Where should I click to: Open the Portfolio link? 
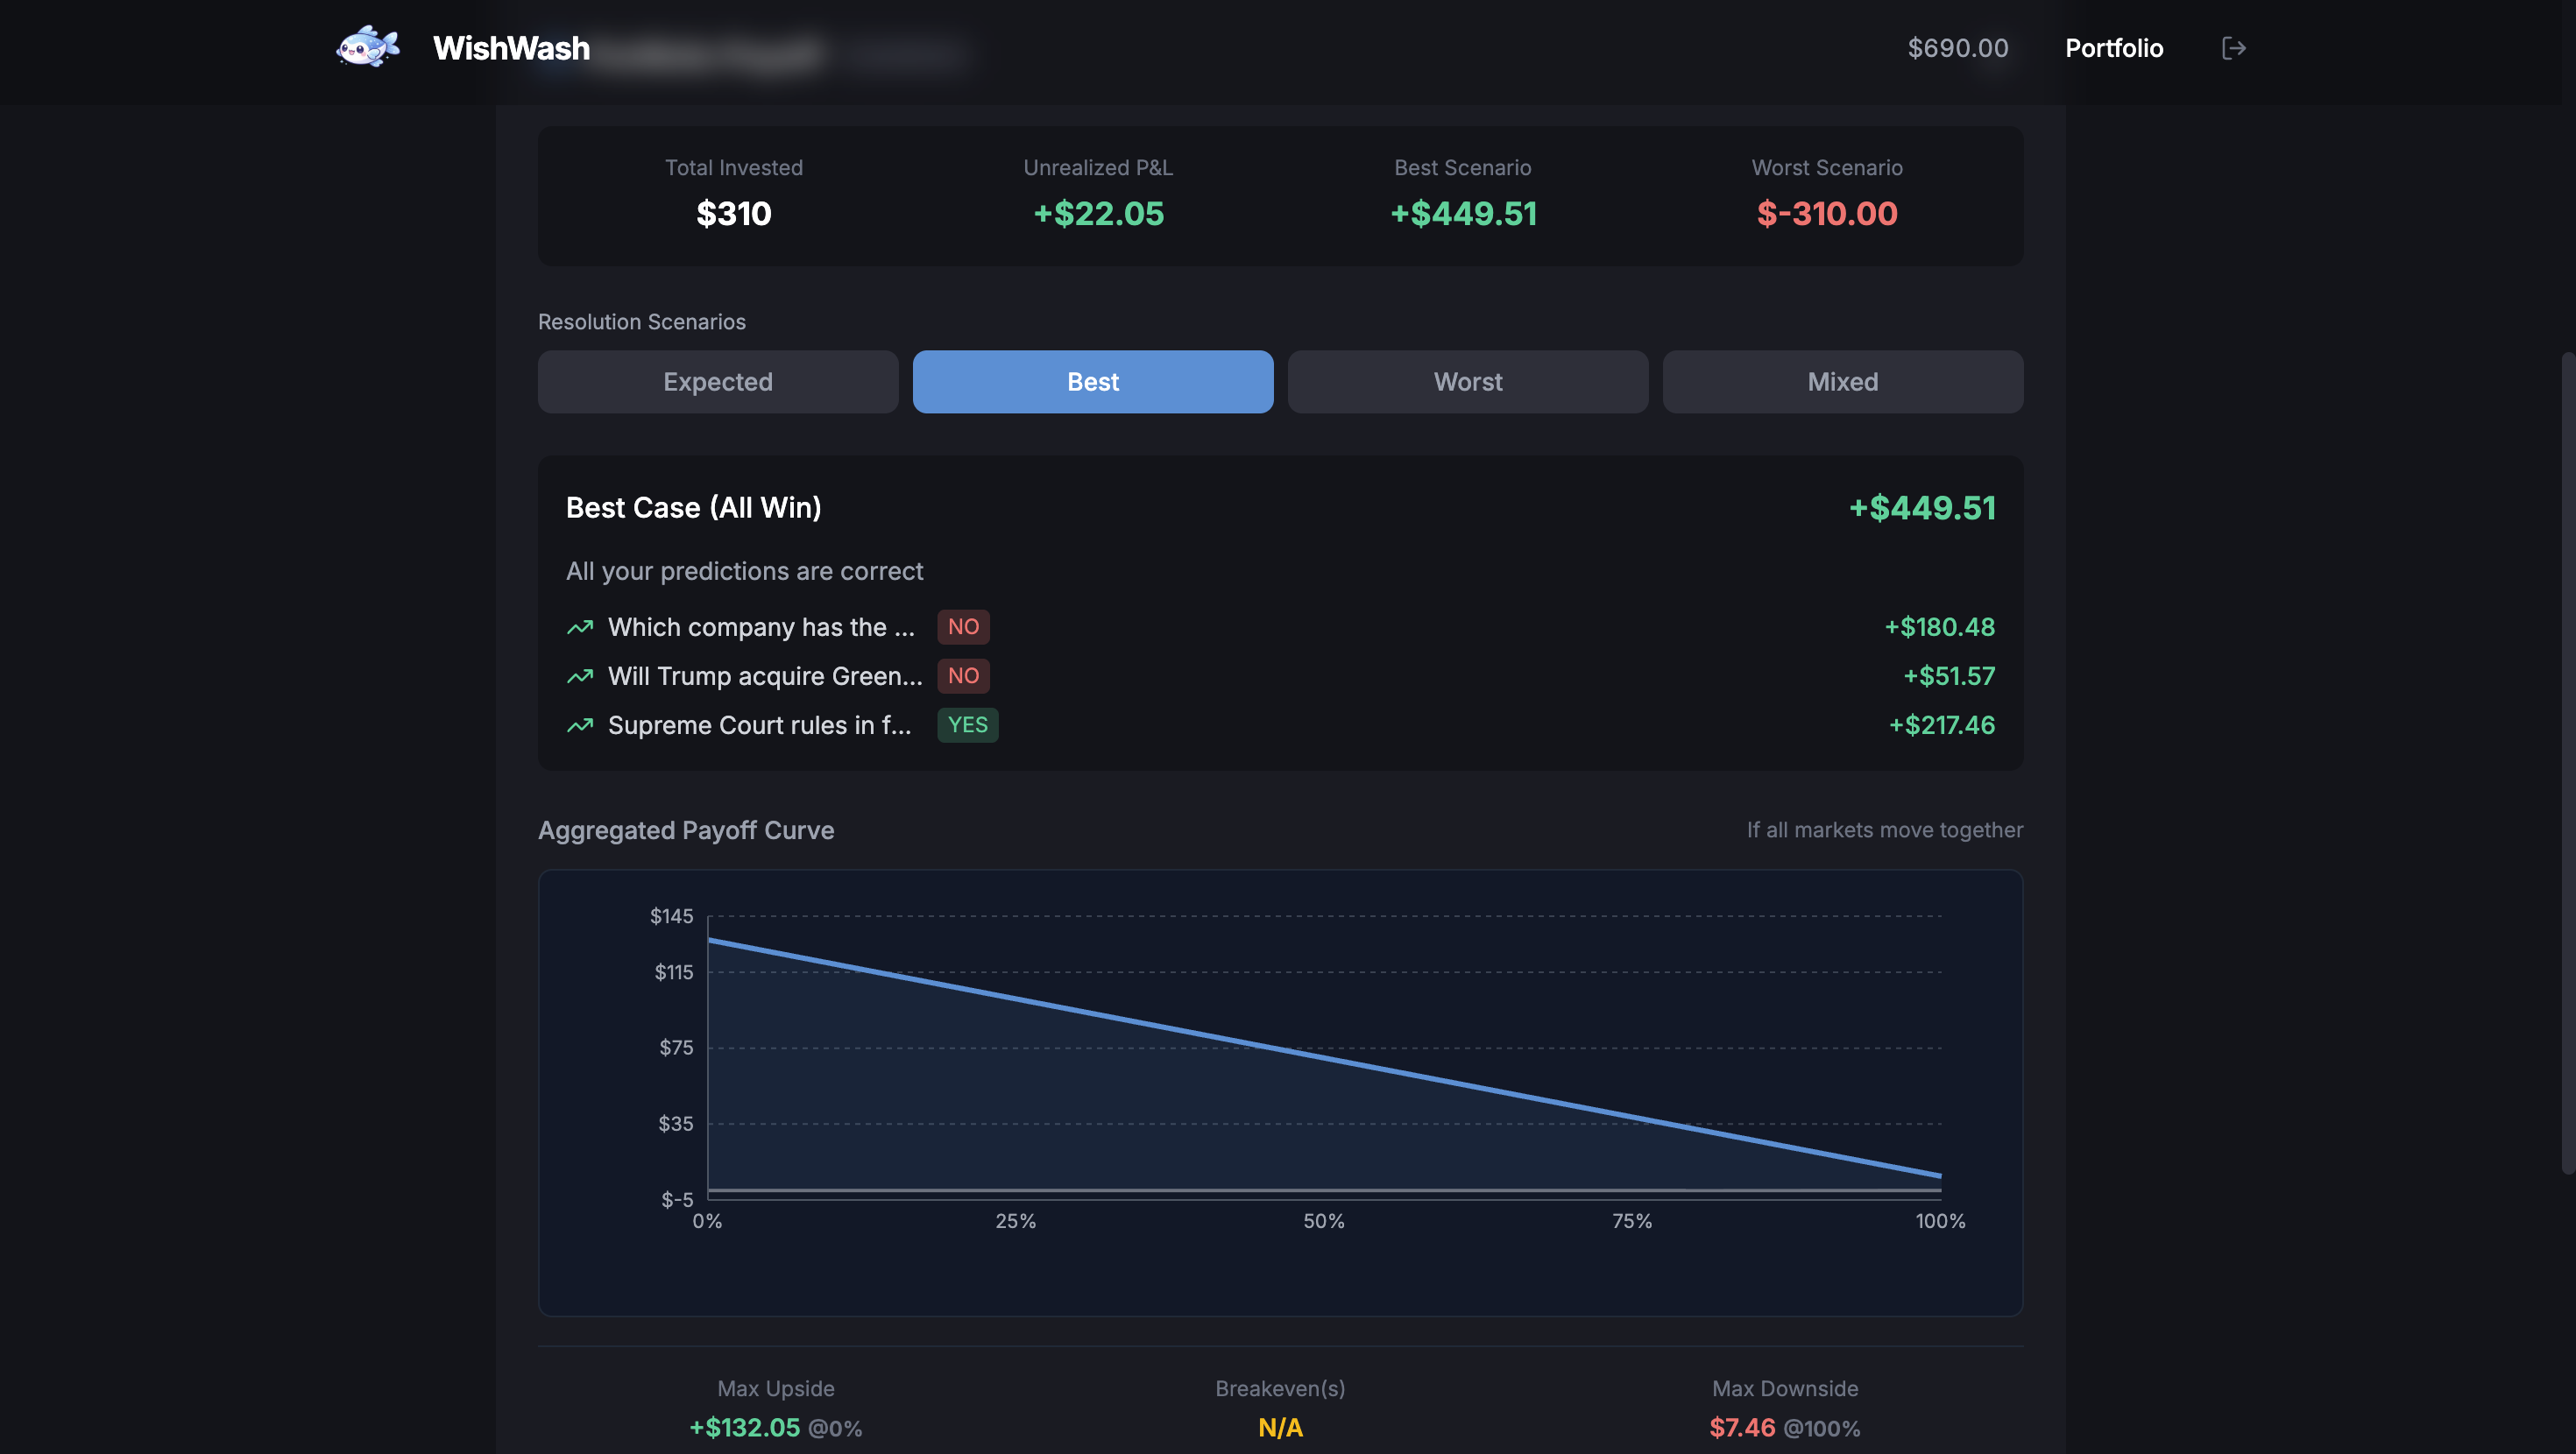pos(2114,48)
